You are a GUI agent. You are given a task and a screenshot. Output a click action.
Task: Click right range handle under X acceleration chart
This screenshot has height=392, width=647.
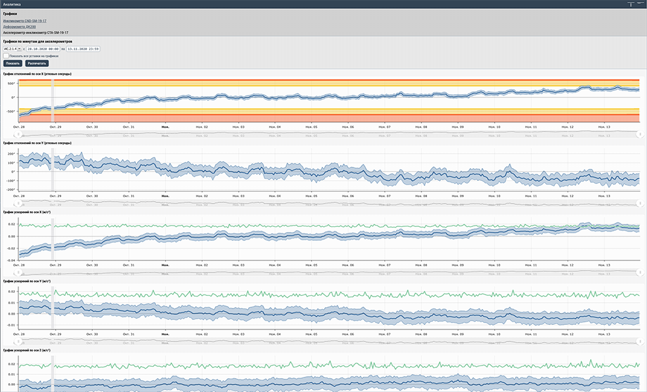(x=640, y=273)
